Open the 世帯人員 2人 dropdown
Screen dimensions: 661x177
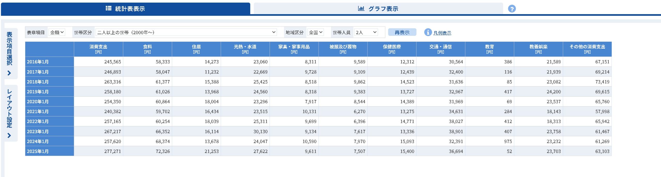(366, 32)
